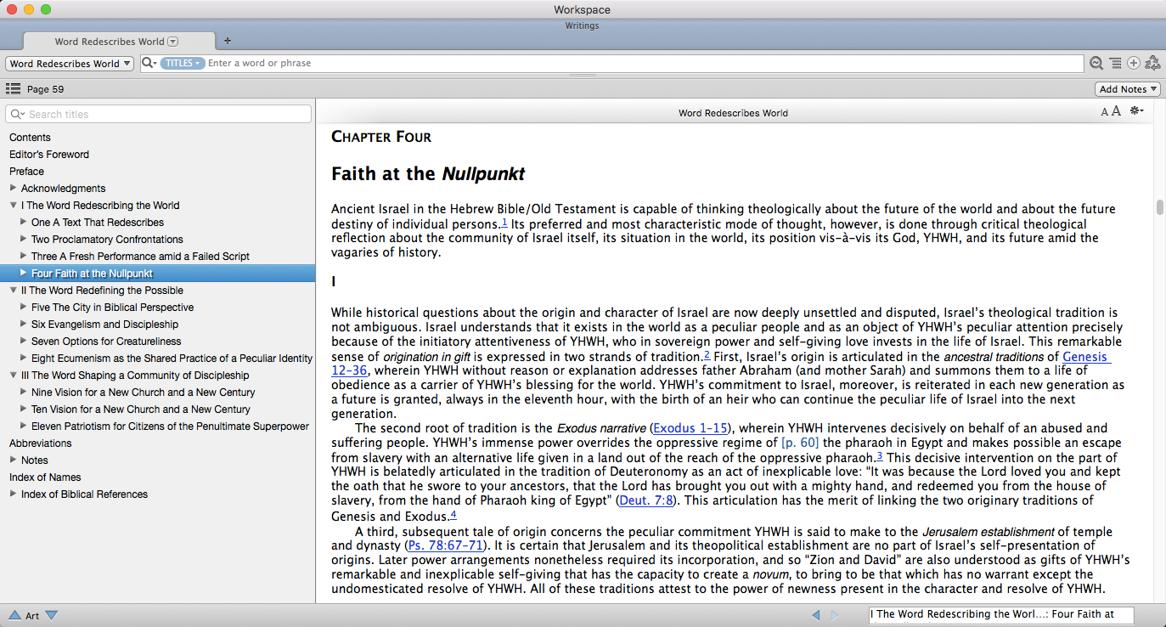Decrease text size with small A
1166x627 pixels.
click(x=1105, y=112)
